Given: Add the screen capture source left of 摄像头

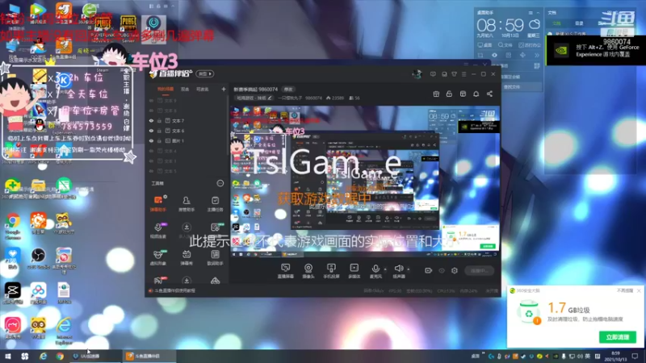Looking at the screenshot, I should [x=286, y=271].
